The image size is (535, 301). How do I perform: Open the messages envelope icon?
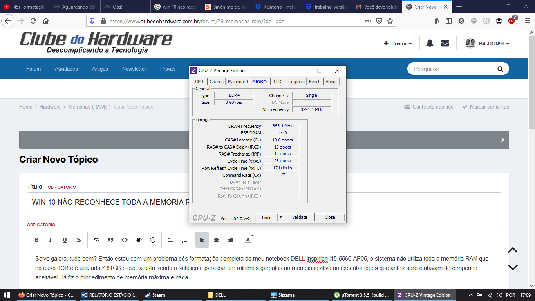pyautogui.click(x=445, y=44)
